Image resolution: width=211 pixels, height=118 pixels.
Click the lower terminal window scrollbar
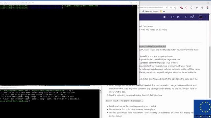101,104
